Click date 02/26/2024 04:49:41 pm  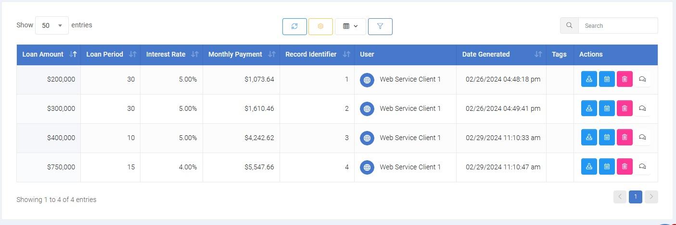coord(503,109)
